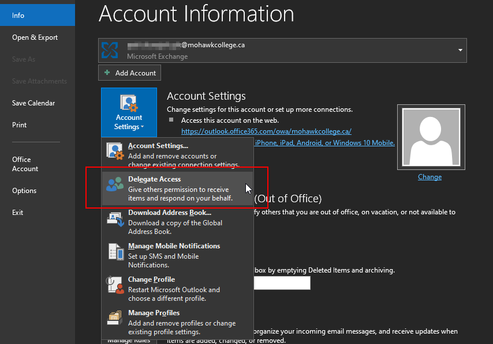
Task: Click the white mailbox size input field
Action: point(282,283)
